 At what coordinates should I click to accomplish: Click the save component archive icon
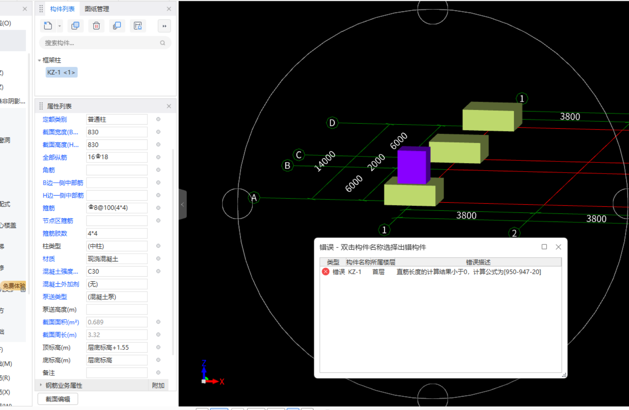click(x=138, y=26)
